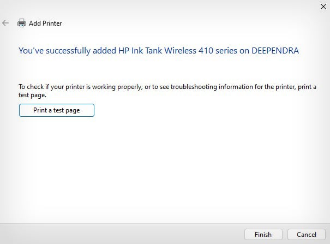Click the Cancel button

tap(307, 234)
